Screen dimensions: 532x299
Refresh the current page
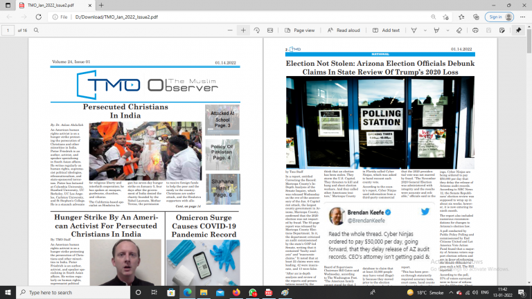tap(39, 17)
